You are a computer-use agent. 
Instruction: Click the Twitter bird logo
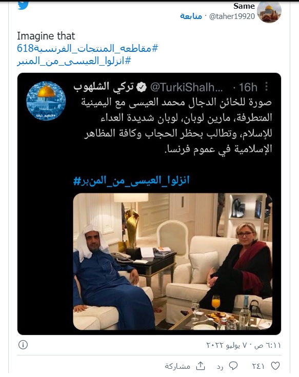(x=23, y=5)
